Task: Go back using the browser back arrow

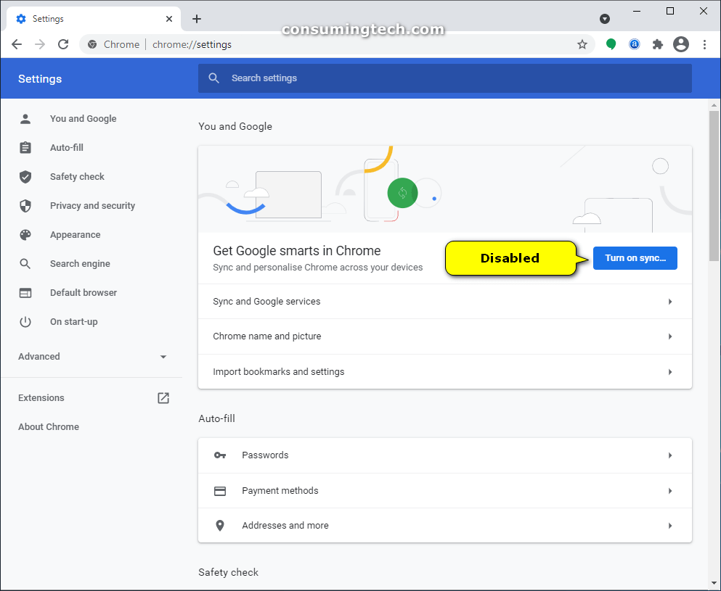Action: tap(17, 44)
